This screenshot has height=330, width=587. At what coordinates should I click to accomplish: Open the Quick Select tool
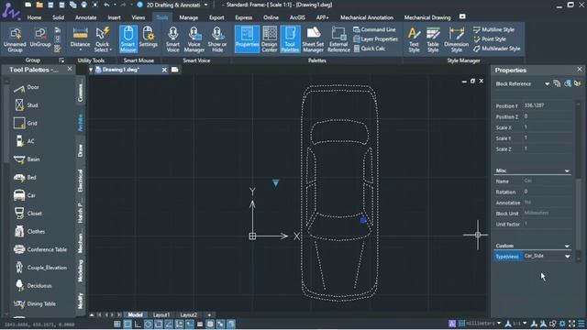[x=102, y=39]
